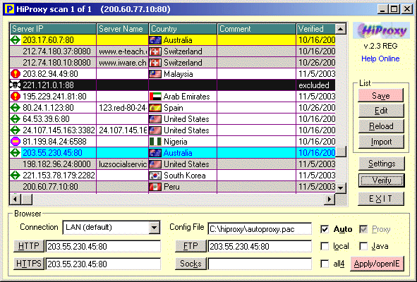This screenshot has height=282, width=417.
Task: Click the Nigeria flag icon
Action: (155, 142)
